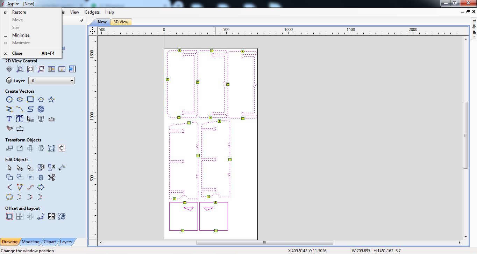Open the wave texture vector tool
Image resolution: width=477 pixels, height=254 pixels.
pos(41,109)
